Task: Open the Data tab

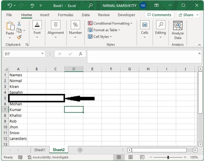Action: coord(86,15)
